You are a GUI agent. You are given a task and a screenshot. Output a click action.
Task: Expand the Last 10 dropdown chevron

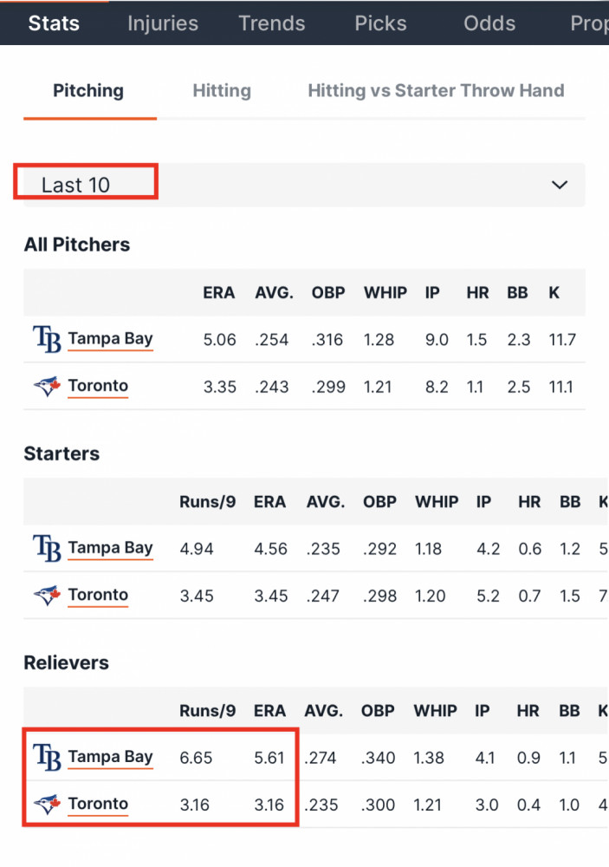click(x=560, y=185)
